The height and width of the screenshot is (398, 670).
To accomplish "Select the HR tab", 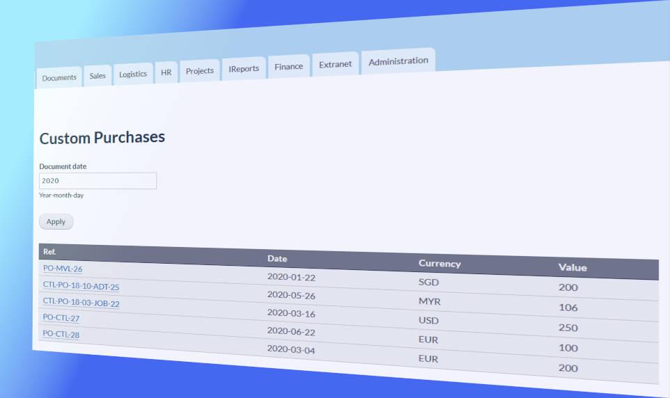I will coord(166,72).
